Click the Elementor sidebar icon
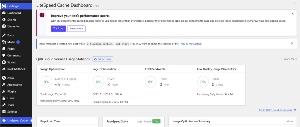This screenshot has width=300, height=127. tap(4, 26)
